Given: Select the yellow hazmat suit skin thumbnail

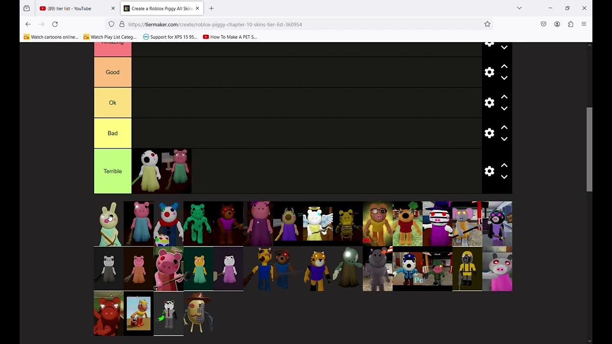Looking at the screenshot, I should 467,269.
